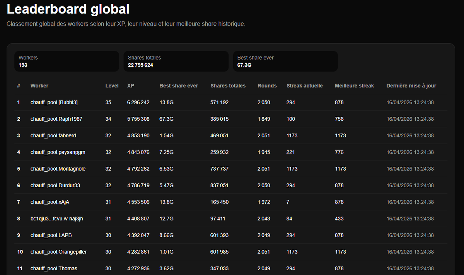
Task: Select worker chauff_pool.Montagnole
Action: (x=58, y=169)
